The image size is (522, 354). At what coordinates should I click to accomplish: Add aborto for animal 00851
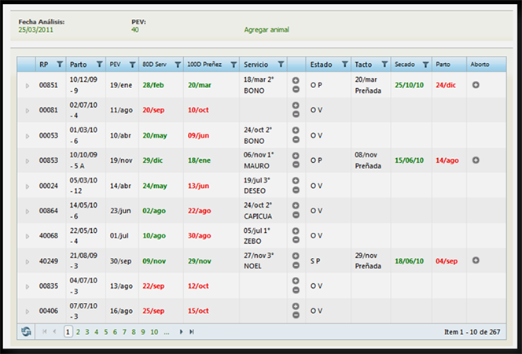coord(476,84)
